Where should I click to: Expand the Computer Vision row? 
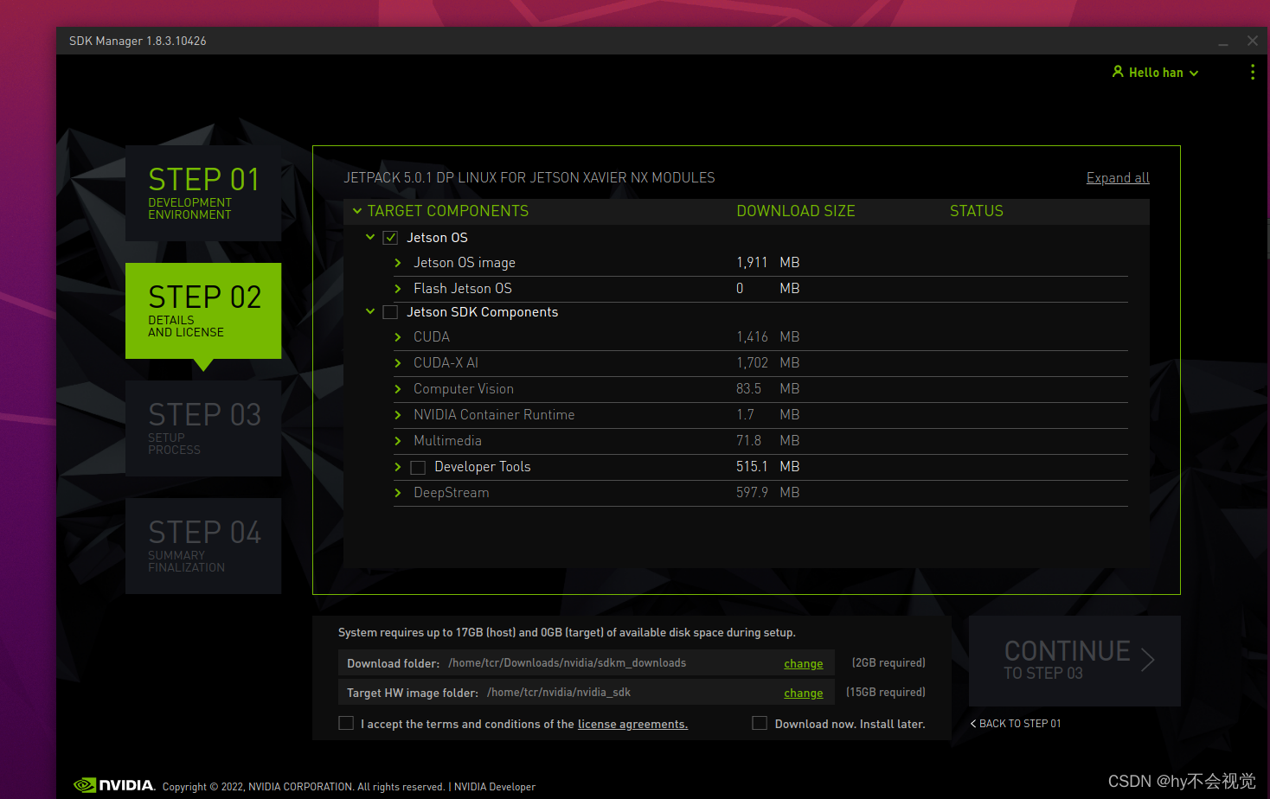(398, 389)
